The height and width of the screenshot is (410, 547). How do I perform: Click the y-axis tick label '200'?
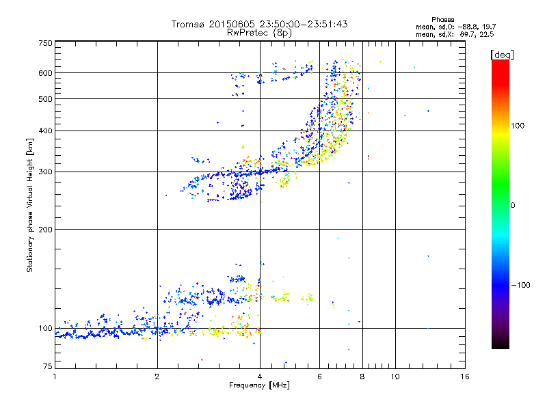click(45, 230)
